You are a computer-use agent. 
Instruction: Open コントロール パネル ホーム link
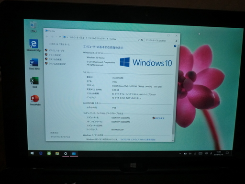click(x=59, y=44)
